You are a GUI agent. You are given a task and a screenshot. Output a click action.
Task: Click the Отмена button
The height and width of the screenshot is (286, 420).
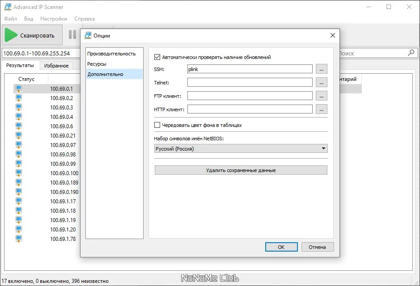click(x=318, y=247)
